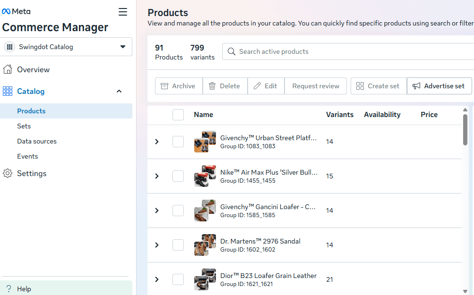
Task: Click the Delete trash can icon
Action: click(212, 86)
